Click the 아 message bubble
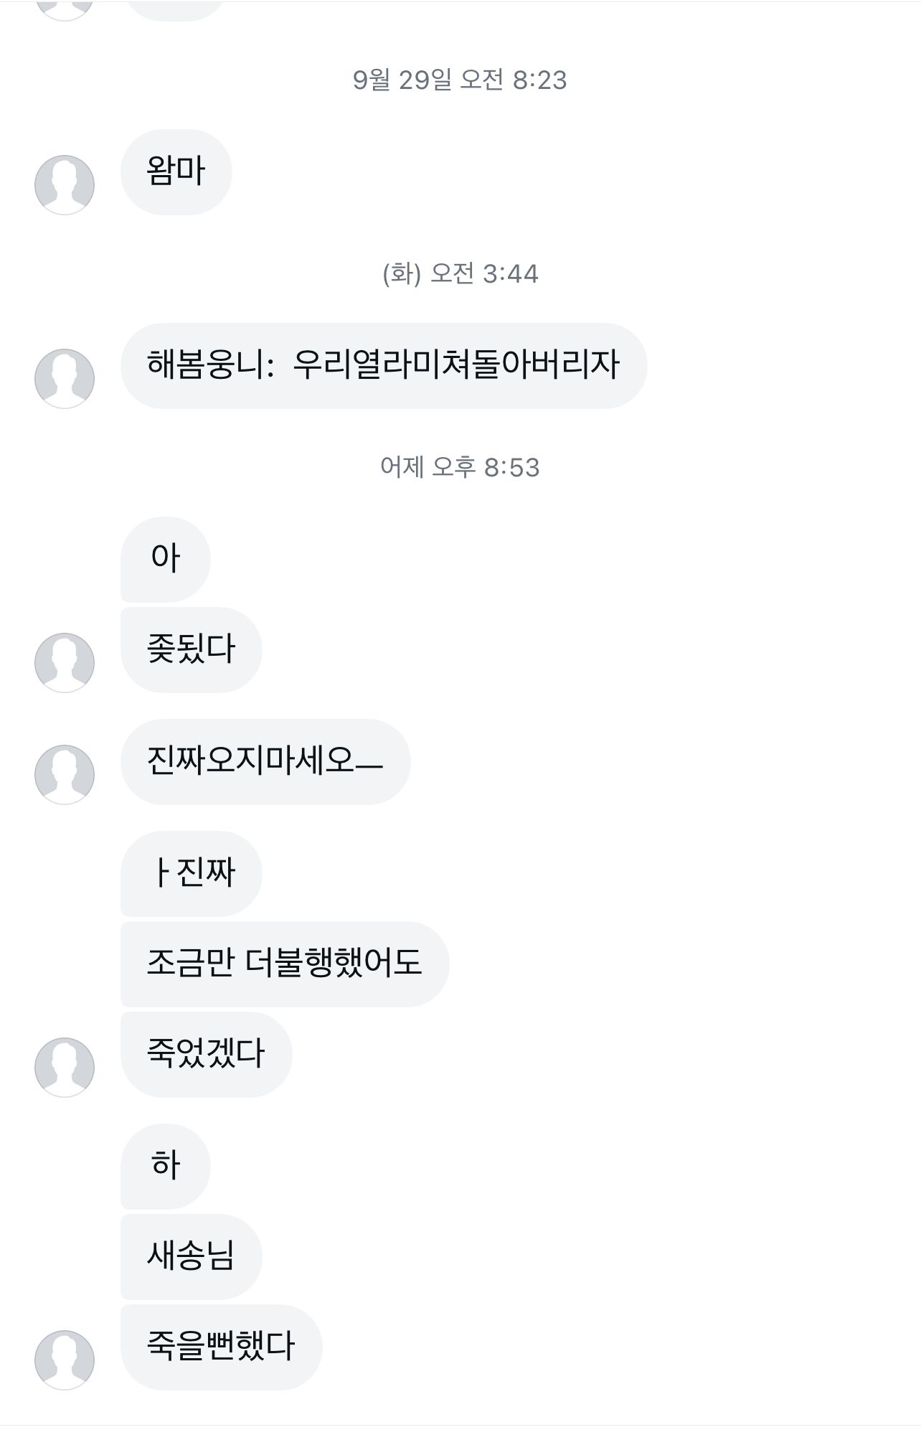This screenshot has height=1445, width=921. pyautogui.click(x=165, y=559)
